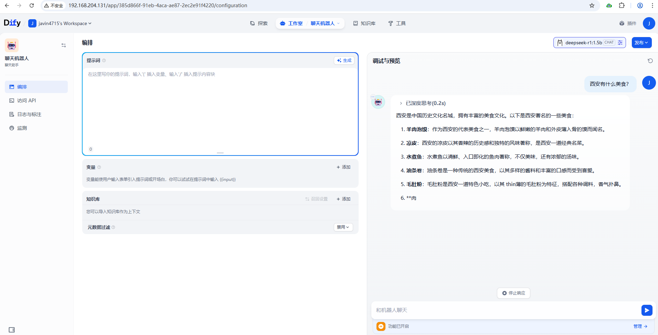
Task: Click the green cloud extension icon
Action: point(609,5)
